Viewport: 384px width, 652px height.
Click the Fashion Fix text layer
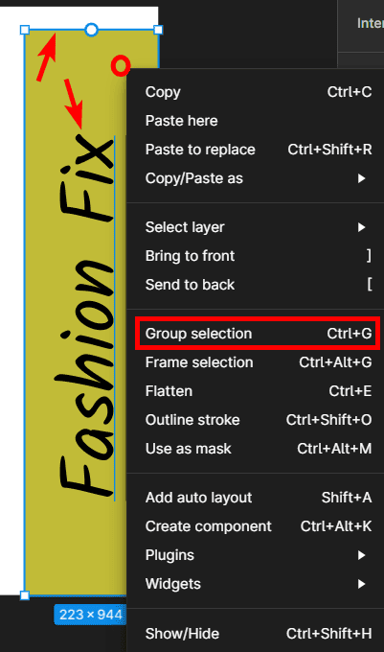tap(85, 316)
